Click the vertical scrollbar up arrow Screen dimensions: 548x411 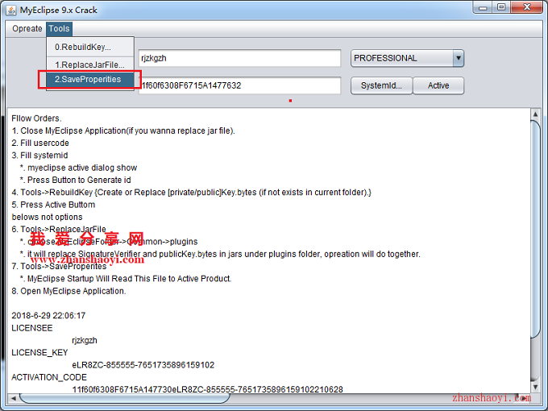coord(535,114)
